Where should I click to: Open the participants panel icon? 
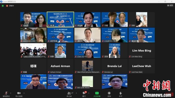click(69, 93)
